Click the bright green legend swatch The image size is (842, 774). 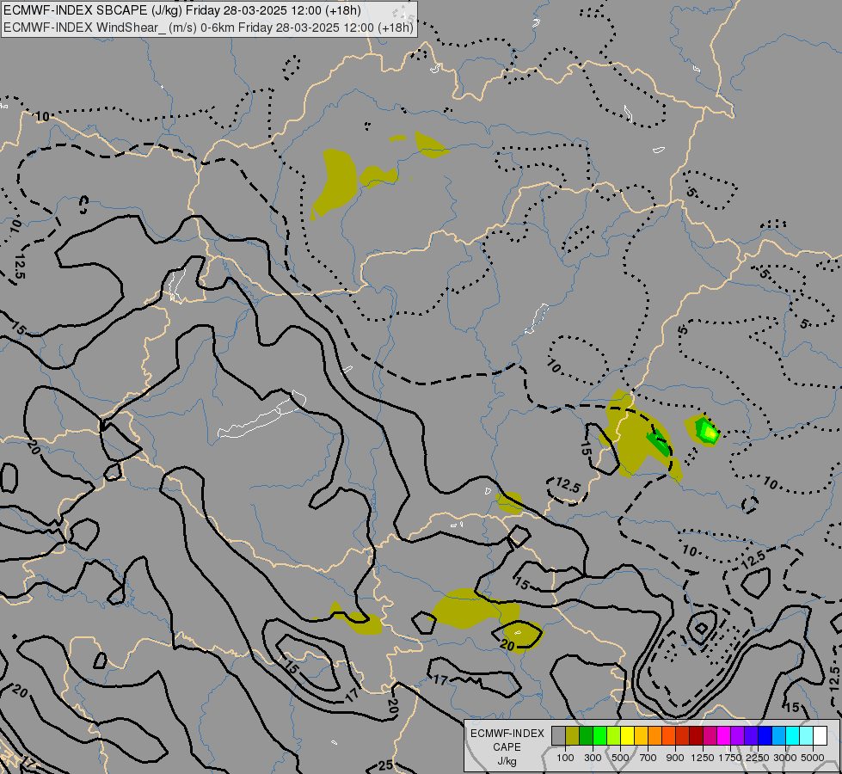click(x=599, y=735)
